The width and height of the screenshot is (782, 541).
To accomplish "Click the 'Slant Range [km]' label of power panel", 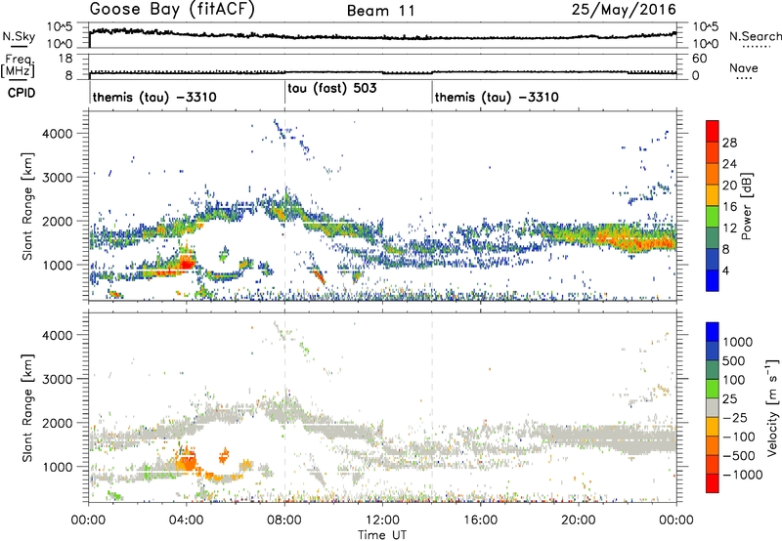I will (x=27, y=206).
